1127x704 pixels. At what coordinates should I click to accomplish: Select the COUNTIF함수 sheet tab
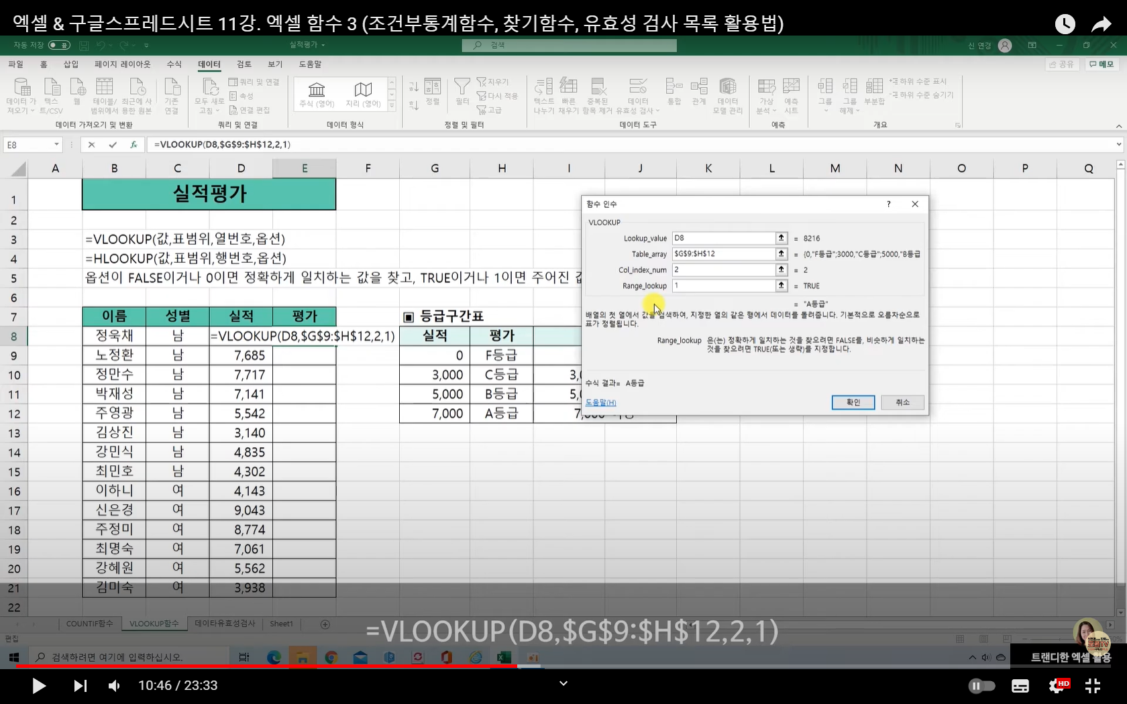(x=89, y=624)
